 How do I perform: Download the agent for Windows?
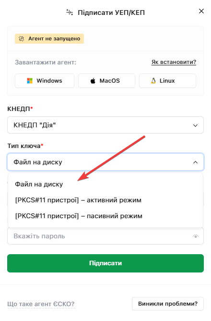click(45, 81)
